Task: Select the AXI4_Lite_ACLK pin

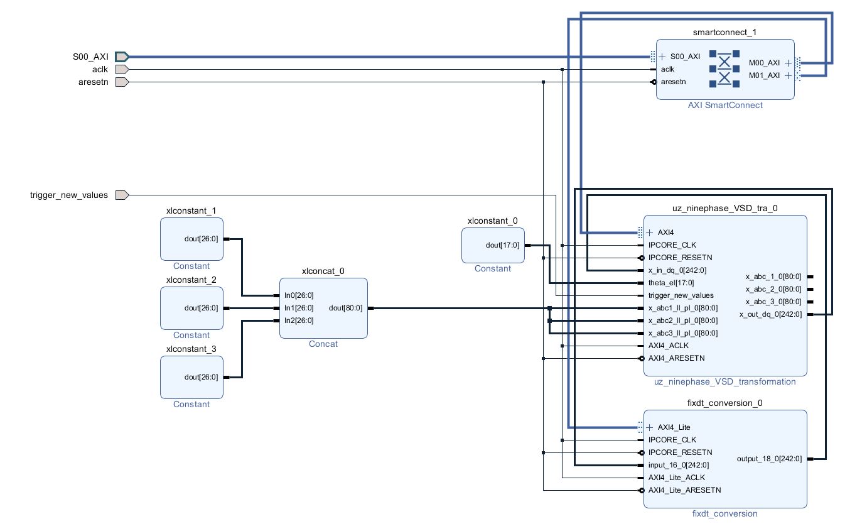Action: click(677, 478)
